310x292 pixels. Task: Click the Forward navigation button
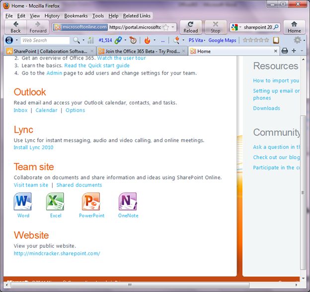[38, 27]
